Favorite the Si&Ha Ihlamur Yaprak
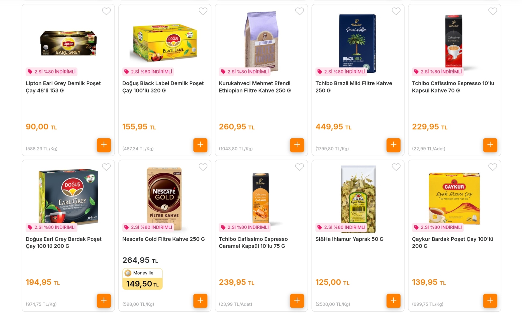The image size is (522, 314). pyautogui.click(x=396, y=167)
